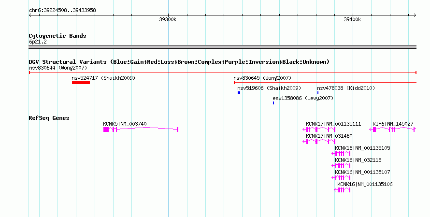Select the KCNK5 gene model glyph
Image resolution: width=430 pixels, height=217 pixels.
pos(141,130)
